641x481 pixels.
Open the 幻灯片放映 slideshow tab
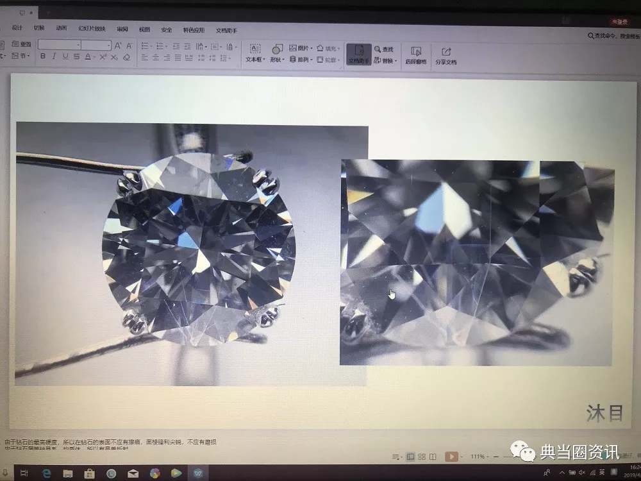(x=92, y=29)
